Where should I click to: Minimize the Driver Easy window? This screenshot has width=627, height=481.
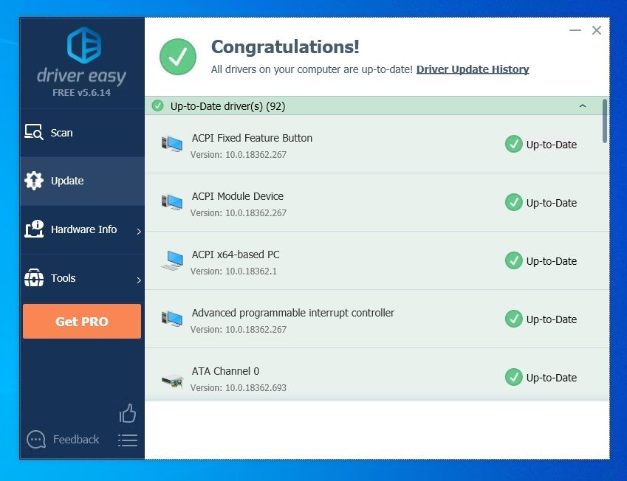pyautogui.click(x=575, y=30)
